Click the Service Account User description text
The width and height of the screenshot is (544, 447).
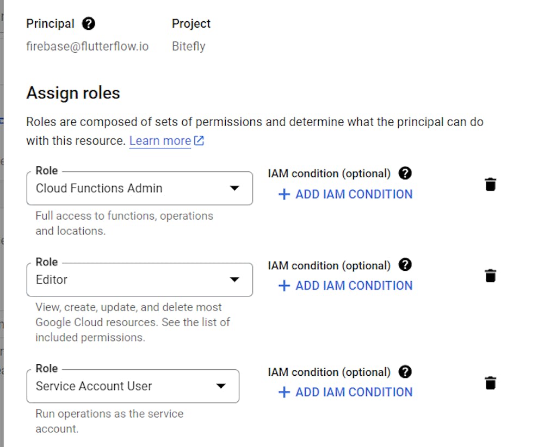[109, 421]
